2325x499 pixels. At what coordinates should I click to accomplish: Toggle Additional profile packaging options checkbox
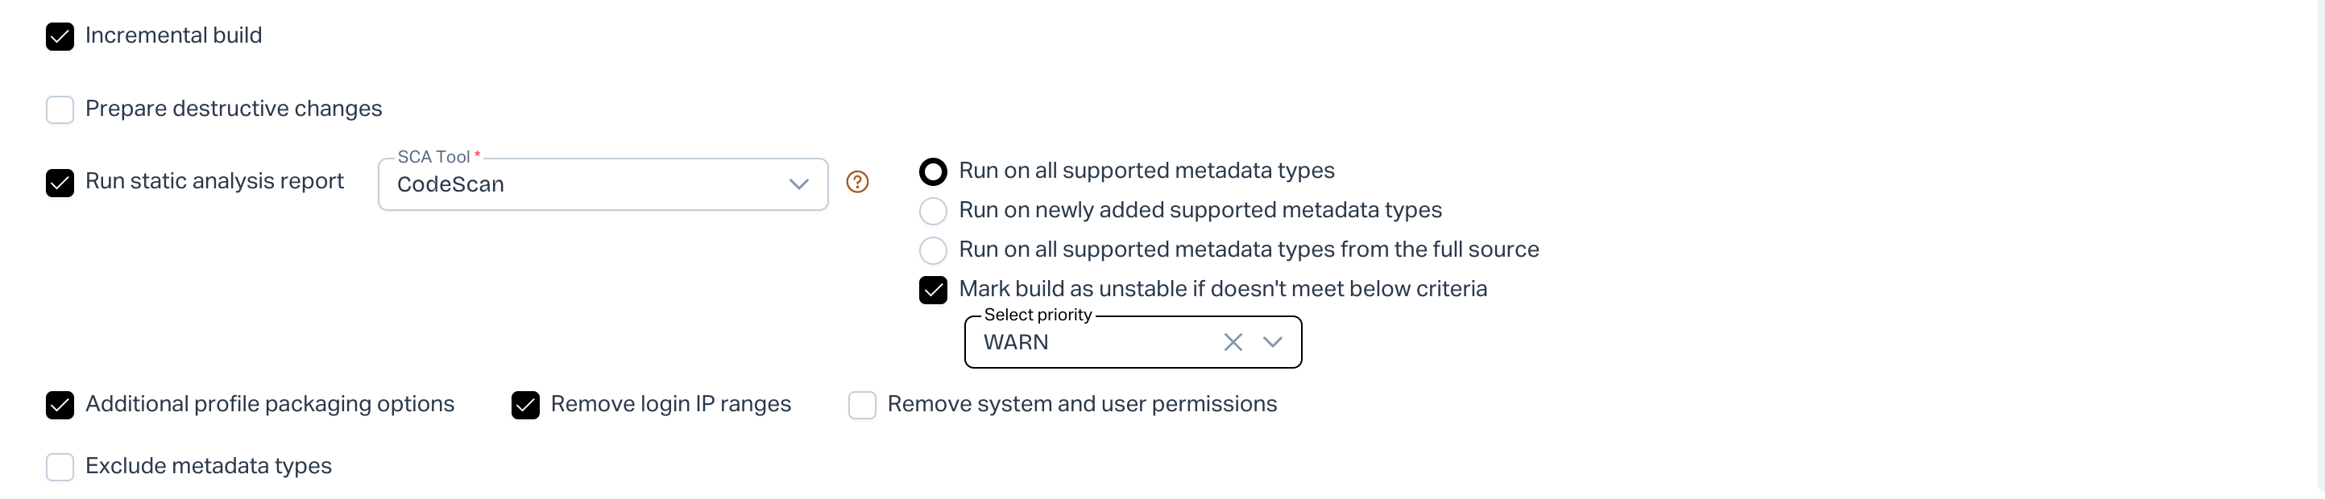(x=60, y=405)
